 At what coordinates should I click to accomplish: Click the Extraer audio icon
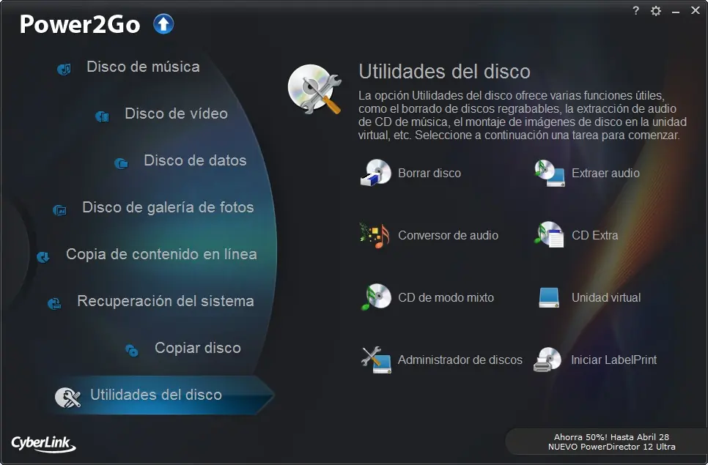(550, 173)
